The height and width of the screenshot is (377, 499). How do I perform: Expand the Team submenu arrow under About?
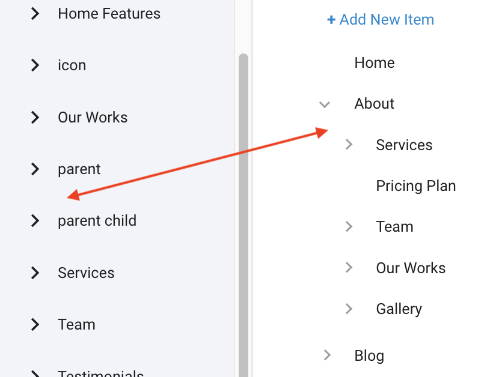[349, 227]
